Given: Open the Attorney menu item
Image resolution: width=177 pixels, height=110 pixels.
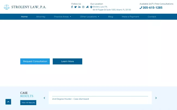Looking at the screenshot, I should (41, 17).
